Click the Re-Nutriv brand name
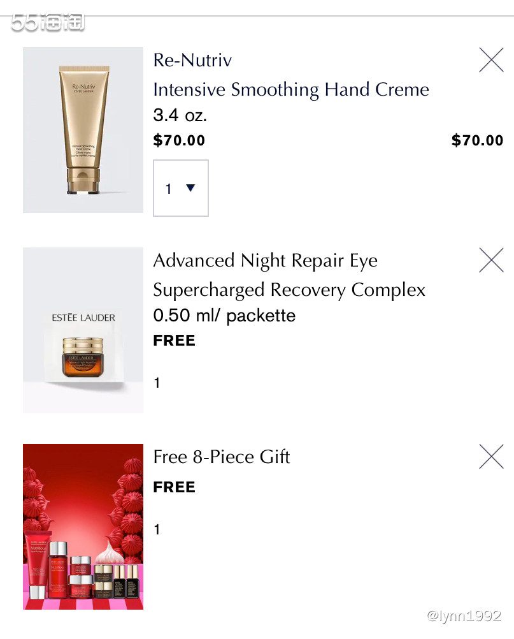514x639 pixels. 192,61
